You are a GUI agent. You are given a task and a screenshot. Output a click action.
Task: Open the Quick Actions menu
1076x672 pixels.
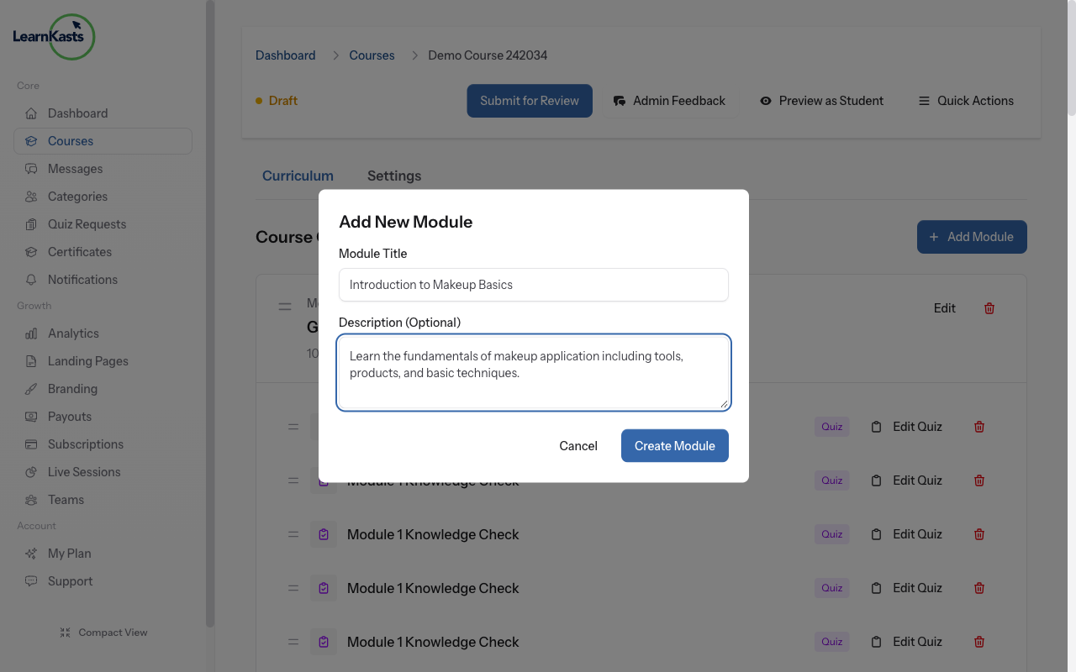(x=965, y=101)
